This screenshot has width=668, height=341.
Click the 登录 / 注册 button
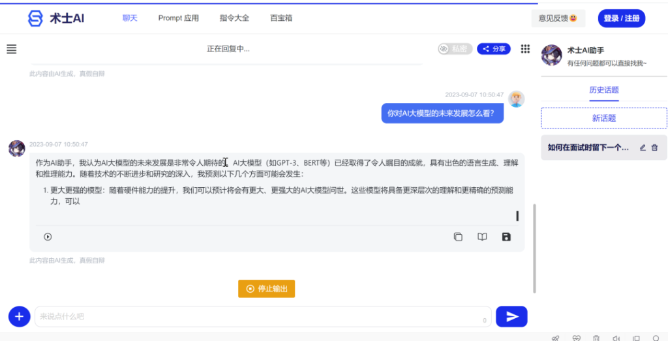pyautogui.click(x=622, y=18)
